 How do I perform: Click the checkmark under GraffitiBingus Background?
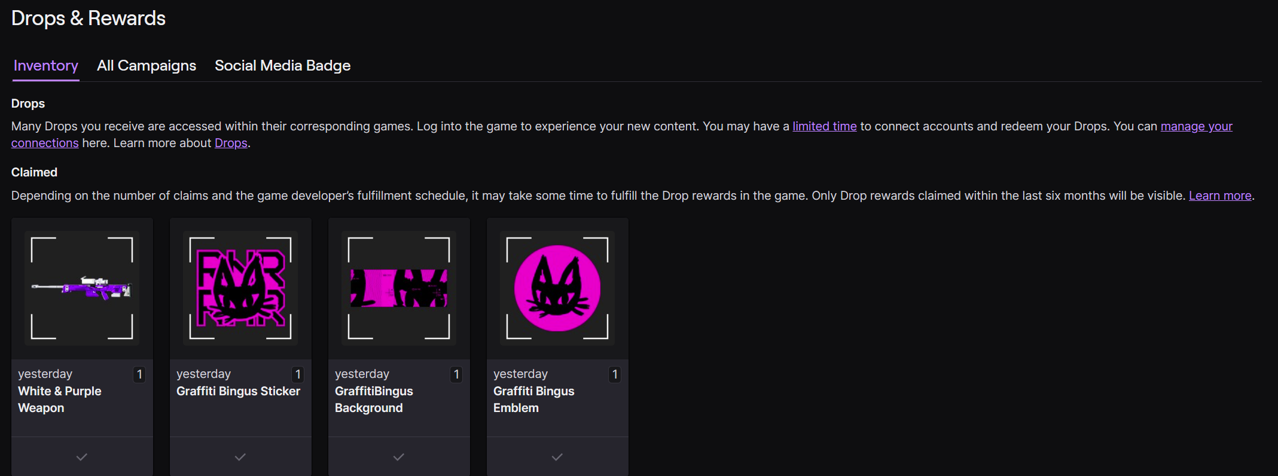coord(399,457)
